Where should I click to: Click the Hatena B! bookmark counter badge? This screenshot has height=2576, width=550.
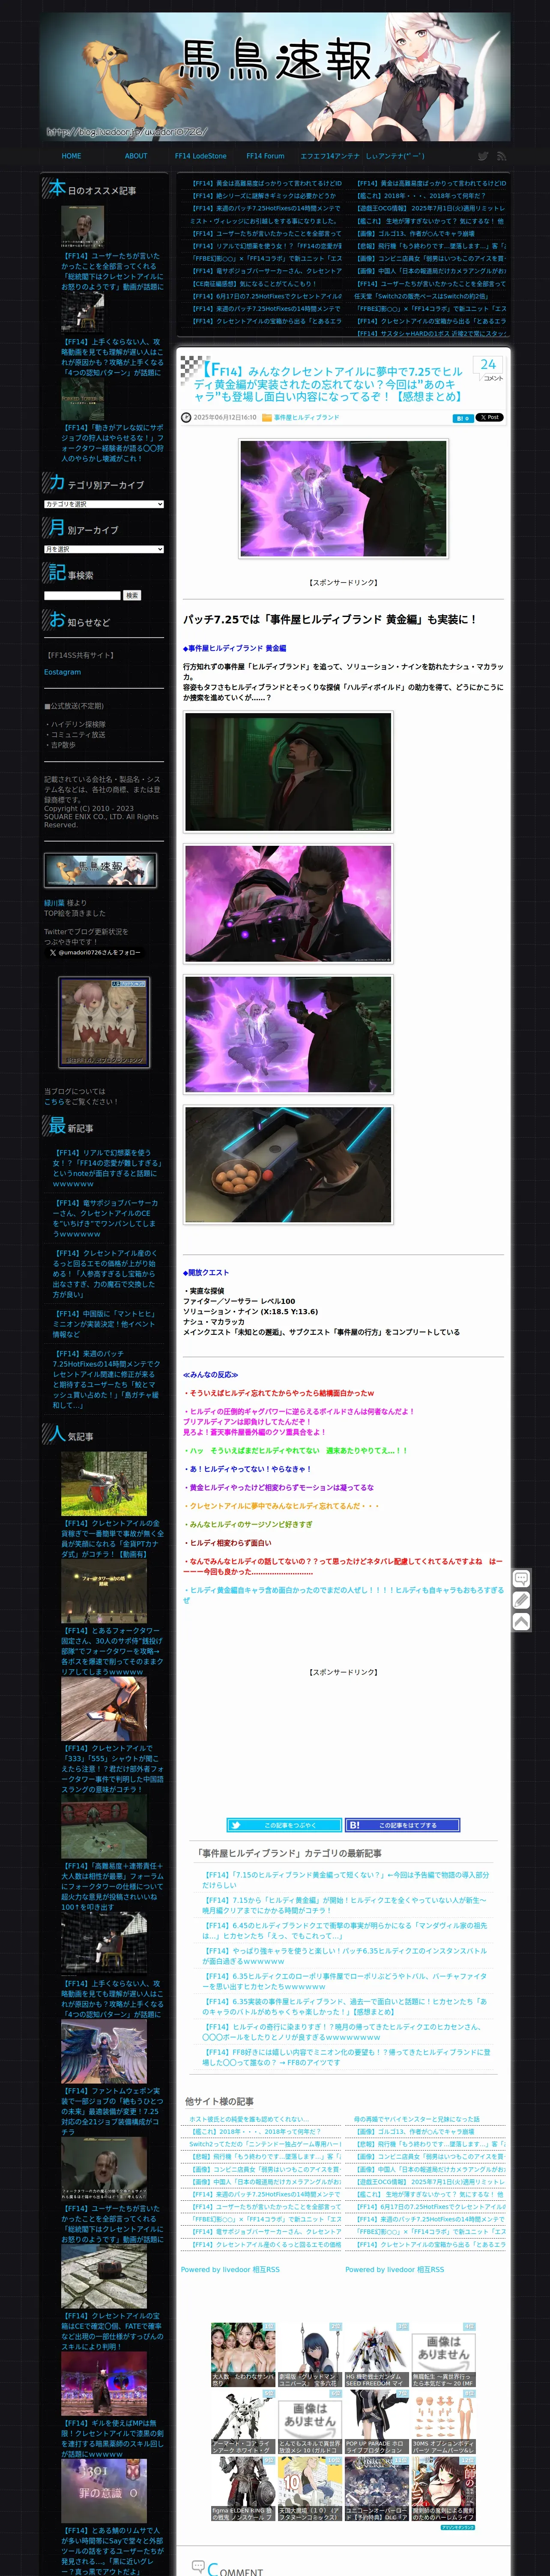pos(463,418)
